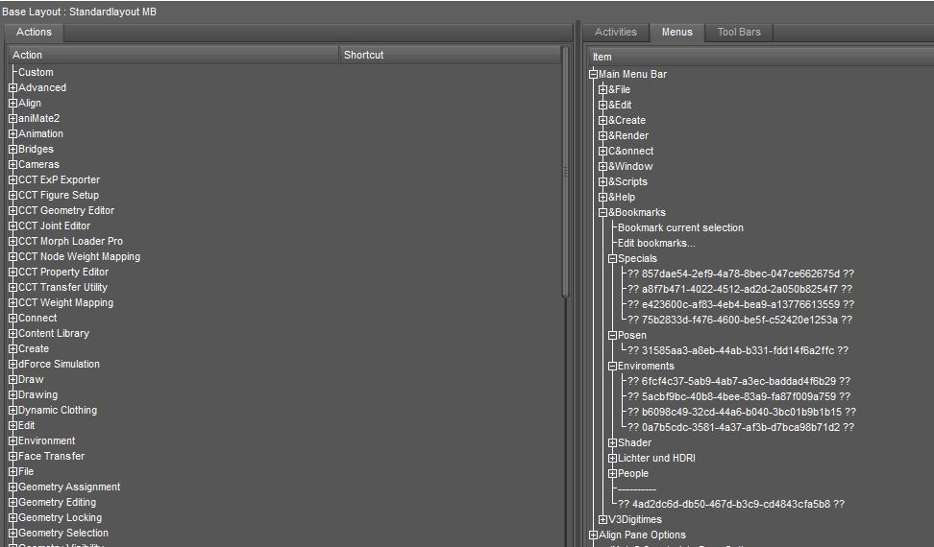Select the Menus tab
The height and width of the screenshot is (547, 934).
[677, 32]
